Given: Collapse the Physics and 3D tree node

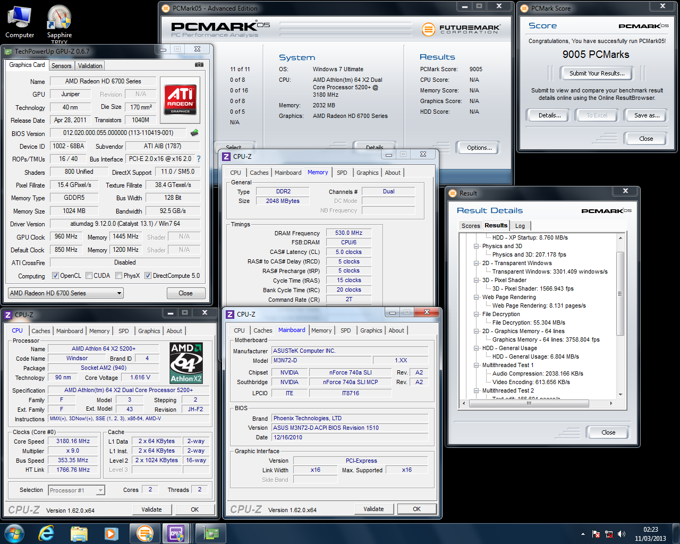Looking at the screenshot, I should click(x=477, y=246).
